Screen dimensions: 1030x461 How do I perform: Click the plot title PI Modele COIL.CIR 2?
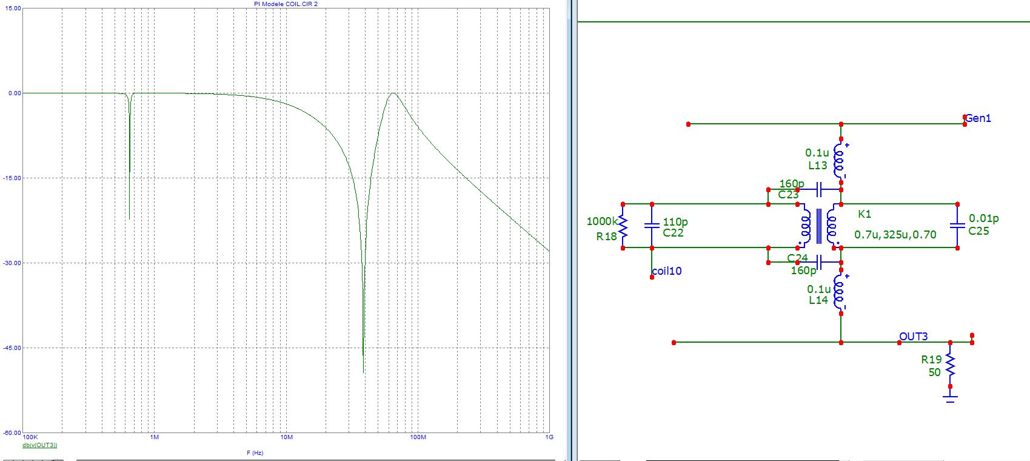pyautogui.click(x=286, y=4)
